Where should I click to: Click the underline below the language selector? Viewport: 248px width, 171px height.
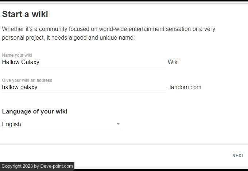tap(61, 129)
